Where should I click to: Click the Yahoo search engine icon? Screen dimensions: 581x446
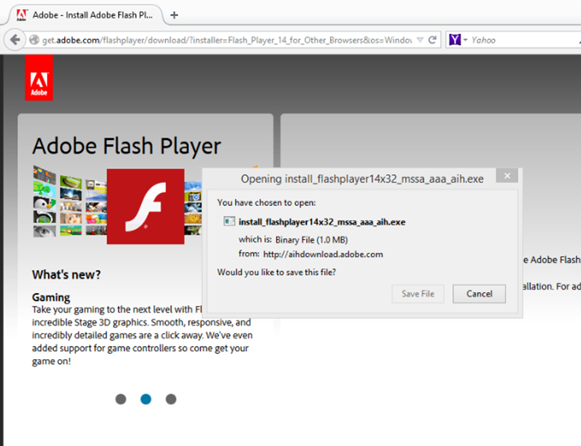[x=455, y=39]
